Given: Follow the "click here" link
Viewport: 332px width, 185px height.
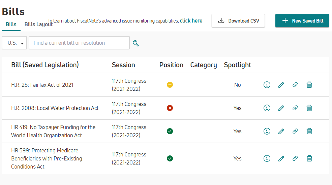Looking at the screenshot, I should [x=191, y=21].
